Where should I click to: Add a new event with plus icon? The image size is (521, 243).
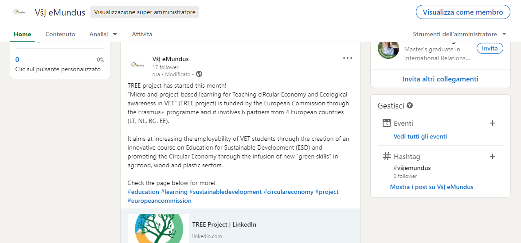point(492,123)
